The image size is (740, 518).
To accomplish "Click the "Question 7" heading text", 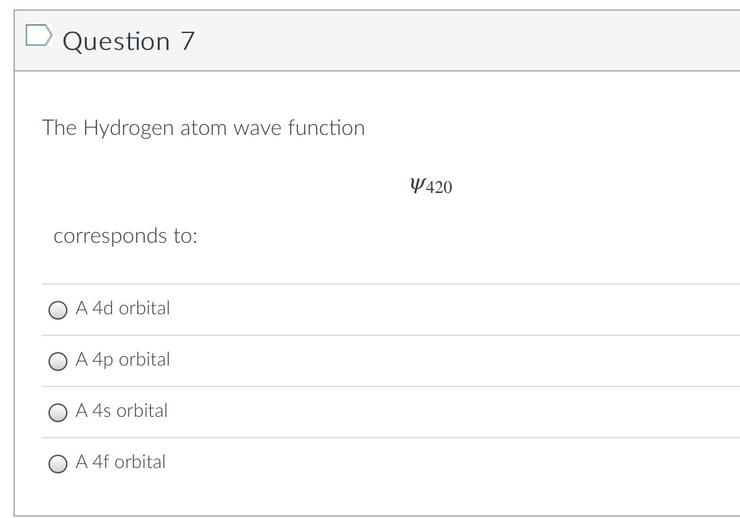I will click(128, 41).
